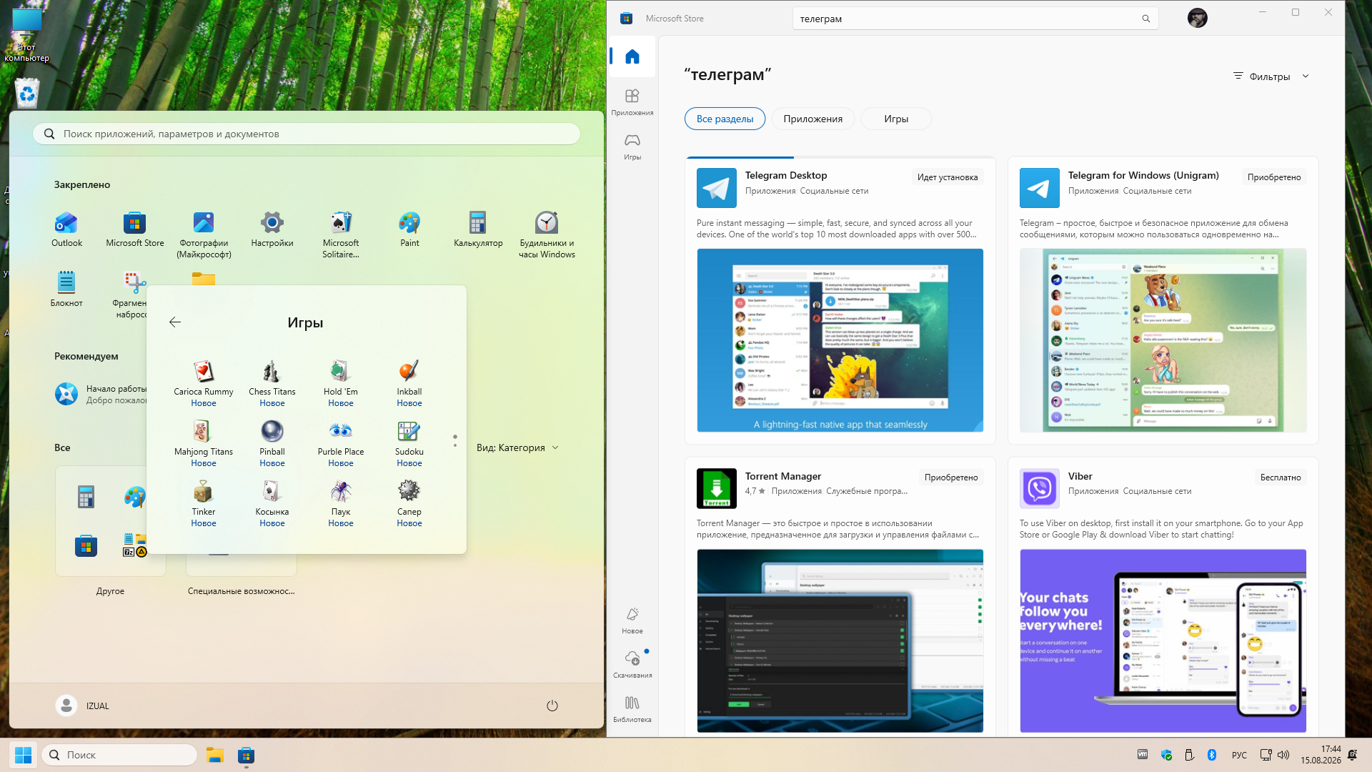Open Приложения section in Store sidebar
Viewport: 1372px width, 772px height.
click(x=632, y=102)
